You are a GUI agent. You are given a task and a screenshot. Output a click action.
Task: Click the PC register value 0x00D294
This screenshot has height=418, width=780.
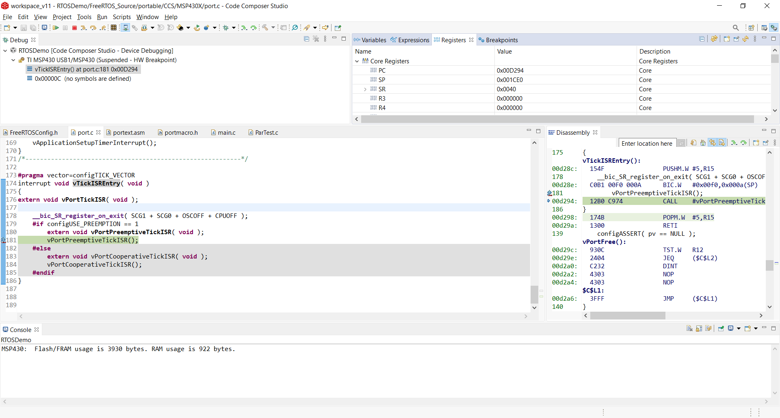(x=510, y=71)
